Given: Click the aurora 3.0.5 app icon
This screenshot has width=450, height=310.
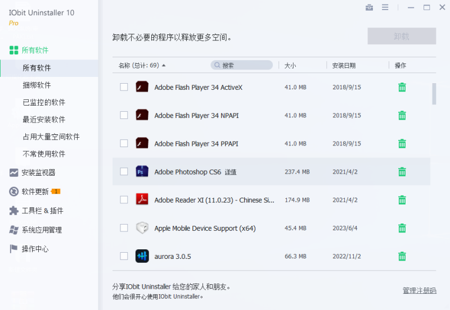Looking at the screenshot, I should [142, 256].
